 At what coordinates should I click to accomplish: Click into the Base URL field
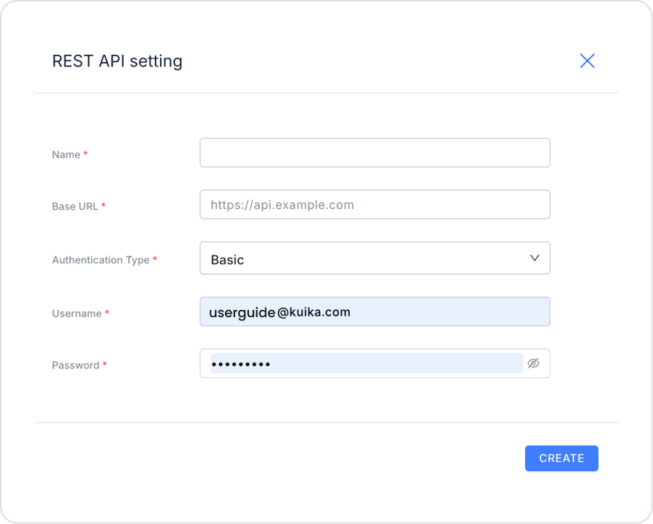click(x=374, y=205)
